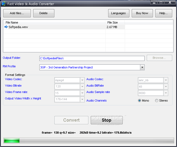Screen dimensions: 177x147
Task: Click the RM Profile label
Action: pyautogui.click(x=9, y=66)
